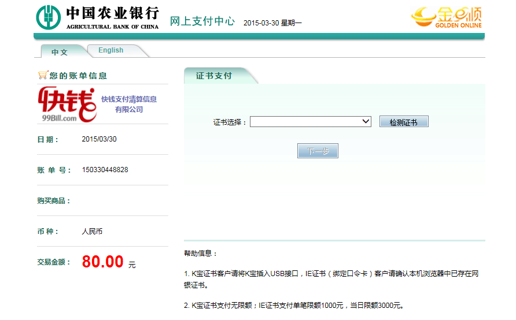Switch to the 中文 language tab

click(60, 52)
